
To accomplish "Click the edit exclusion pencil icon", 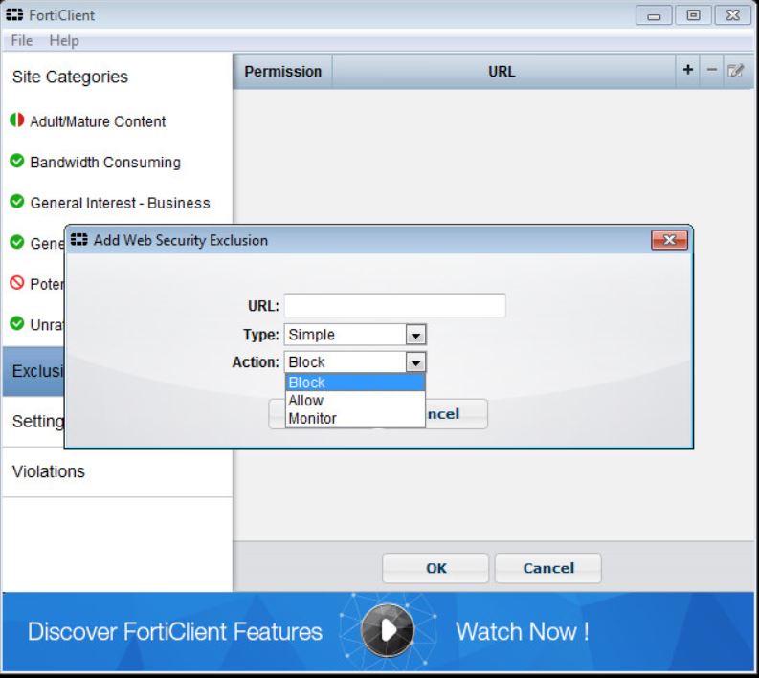I will coord(735,71).
